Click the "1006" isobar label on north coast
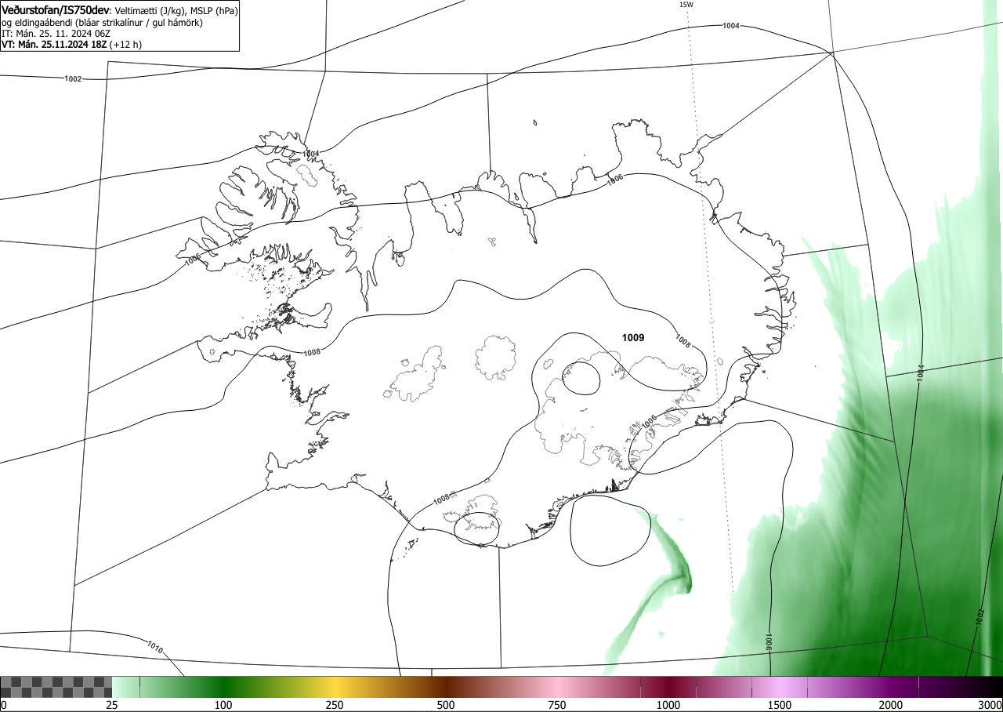The height and width of the screenshot is (712, 1003). [x=615, y=180]
